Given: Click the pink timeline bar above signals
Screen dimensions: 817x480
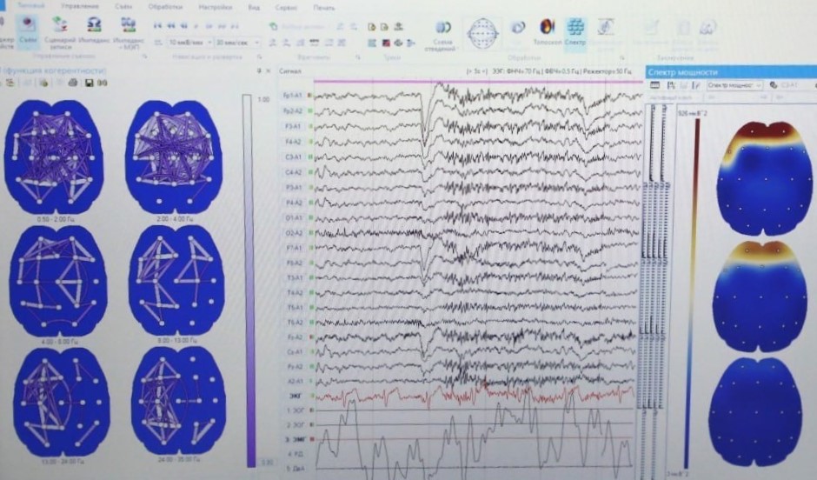Looking at the screenshot, I should tap(478, 81).
